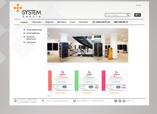Screen dimensions: 157x114
Task: Open the Главная menu item
Action: click(24, 22)
